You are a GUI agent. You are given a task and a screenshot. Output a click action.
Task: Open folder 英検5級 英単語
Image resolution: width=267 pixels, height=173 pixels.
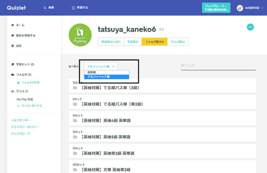point(162,135)
